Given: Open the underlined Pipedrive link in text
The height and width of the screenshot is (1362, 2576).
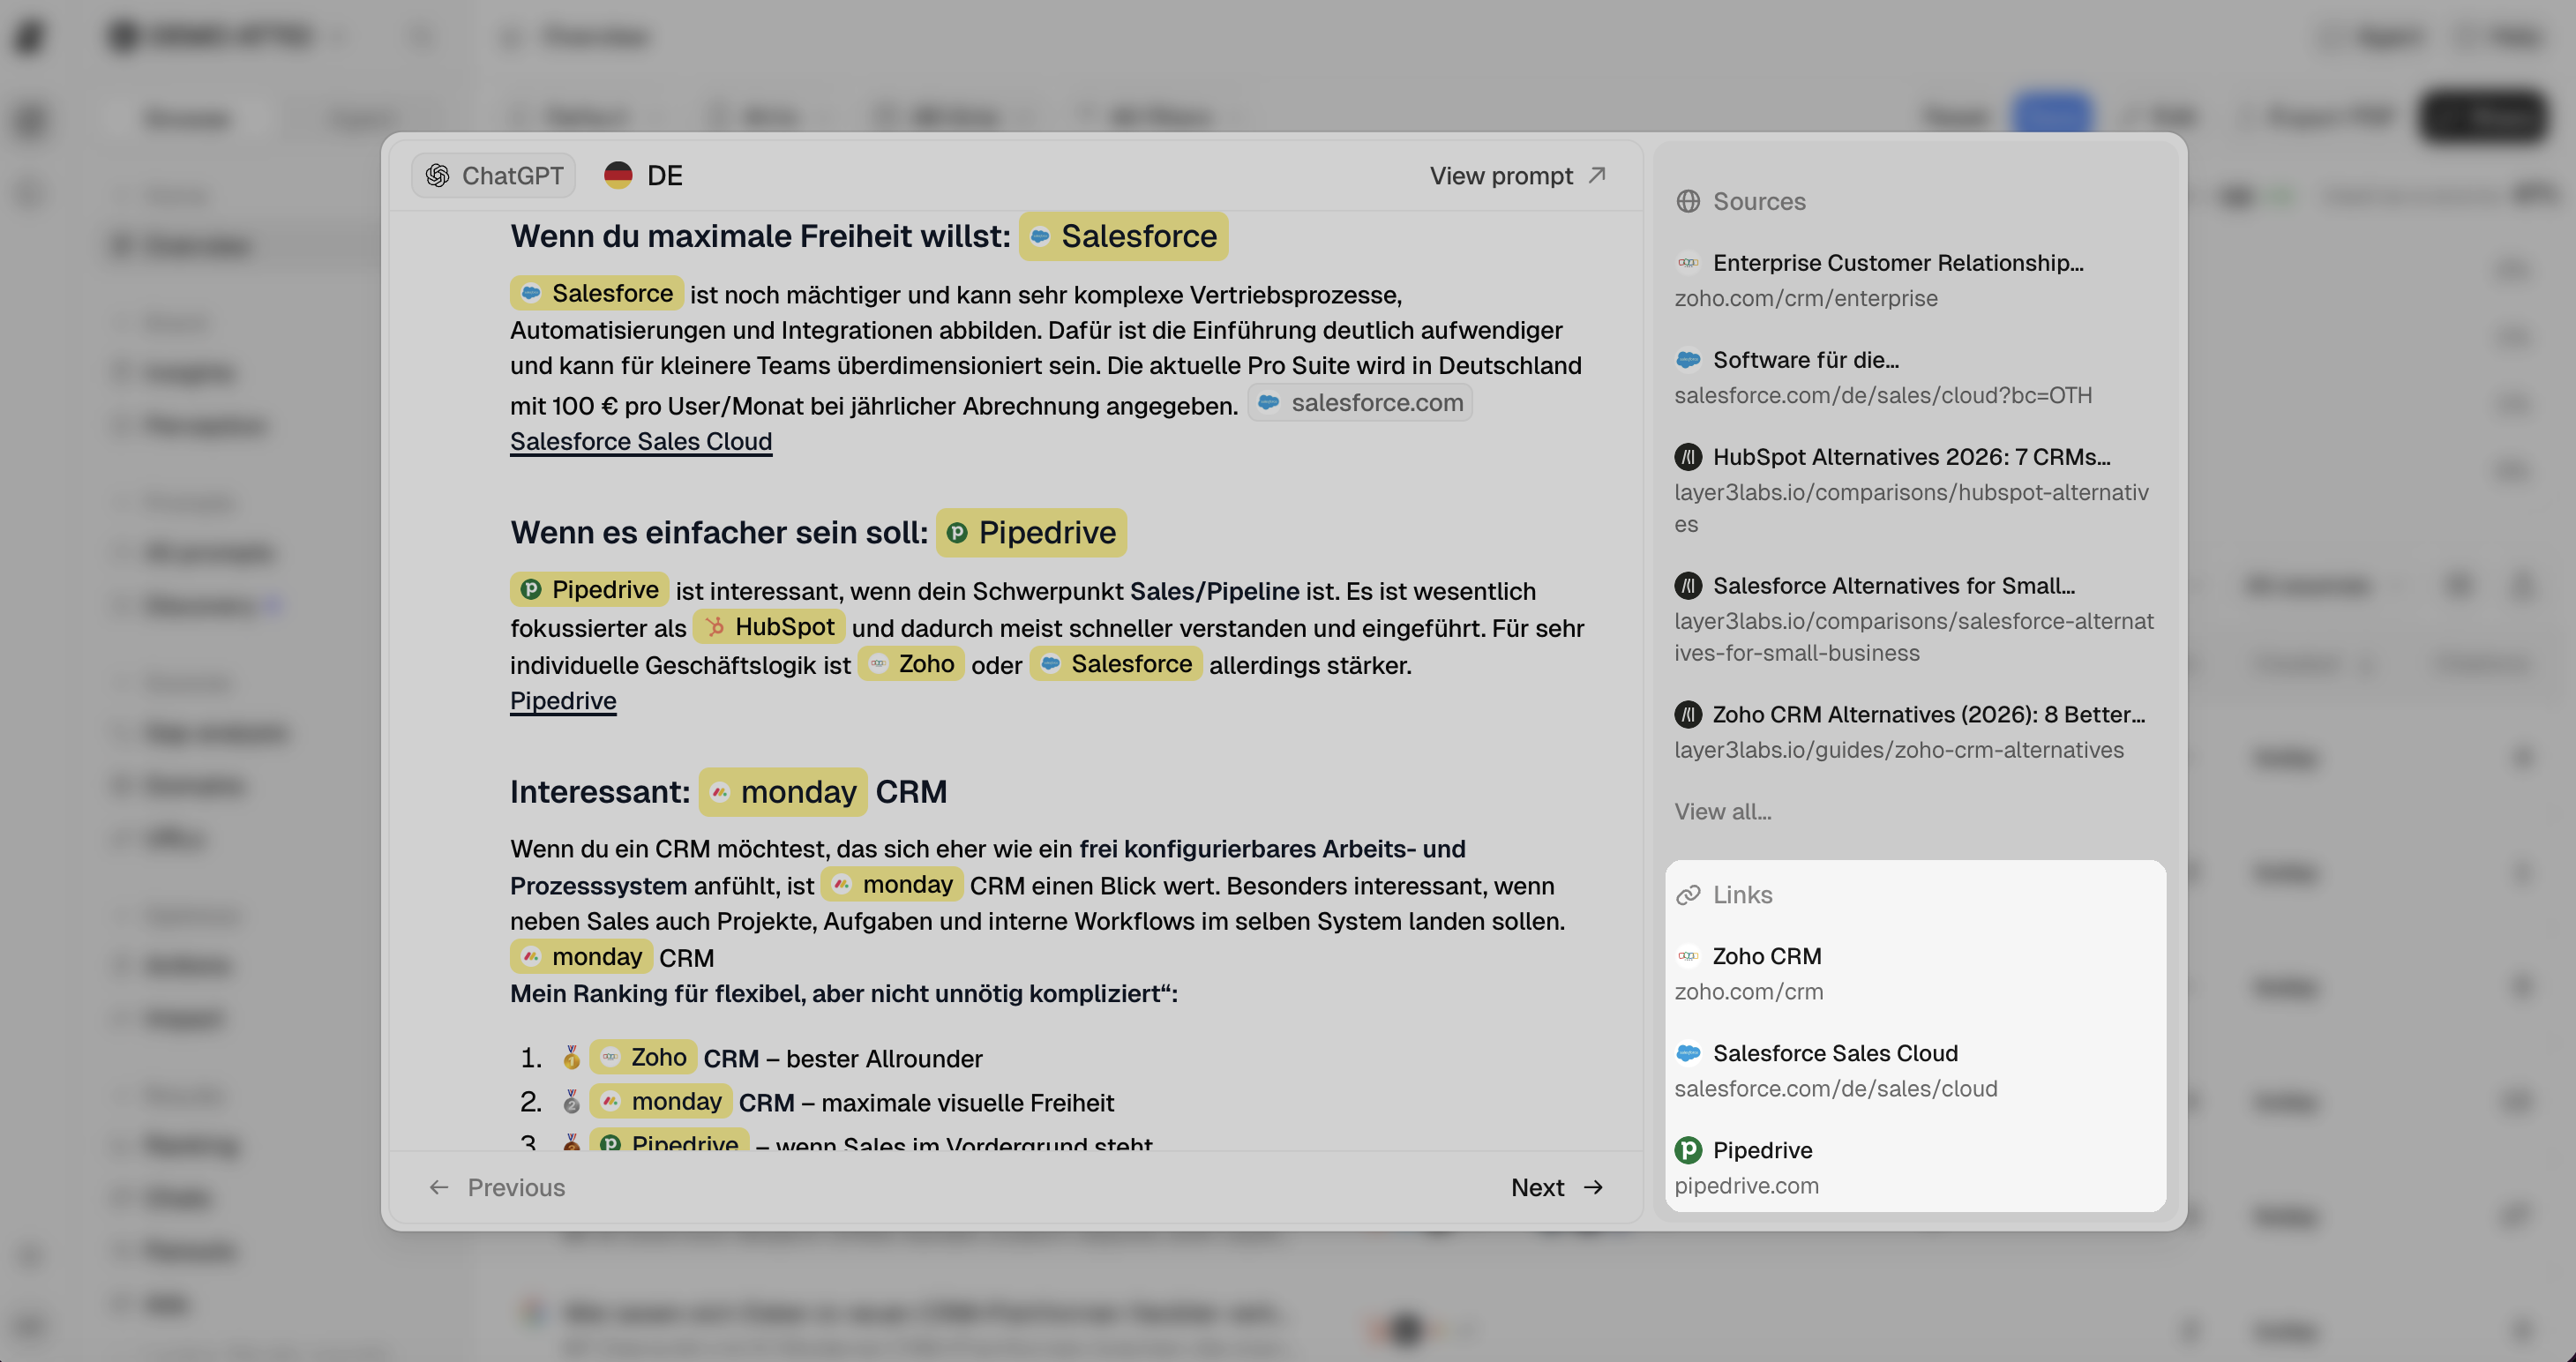Looking at the screenshot, I should (563, 700).
